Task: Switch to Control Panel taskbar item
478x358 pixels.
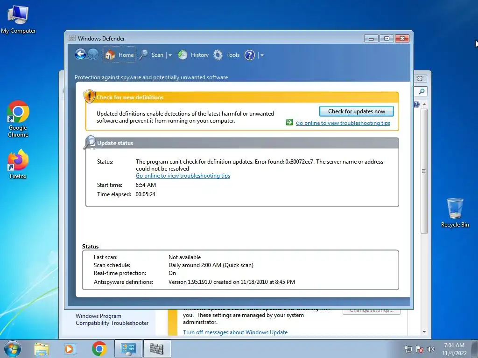Action: point(128,349)
